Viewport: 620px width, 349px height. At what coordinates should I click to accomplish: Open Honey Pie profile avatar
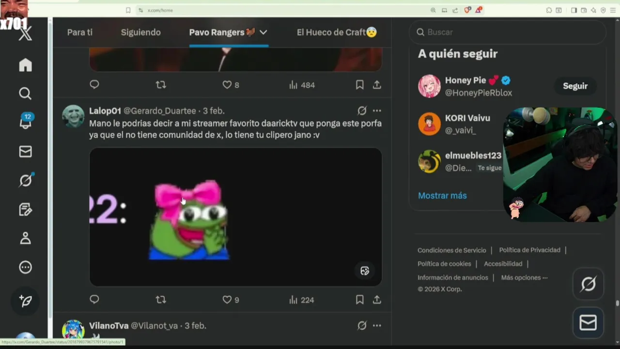(429, 86)
